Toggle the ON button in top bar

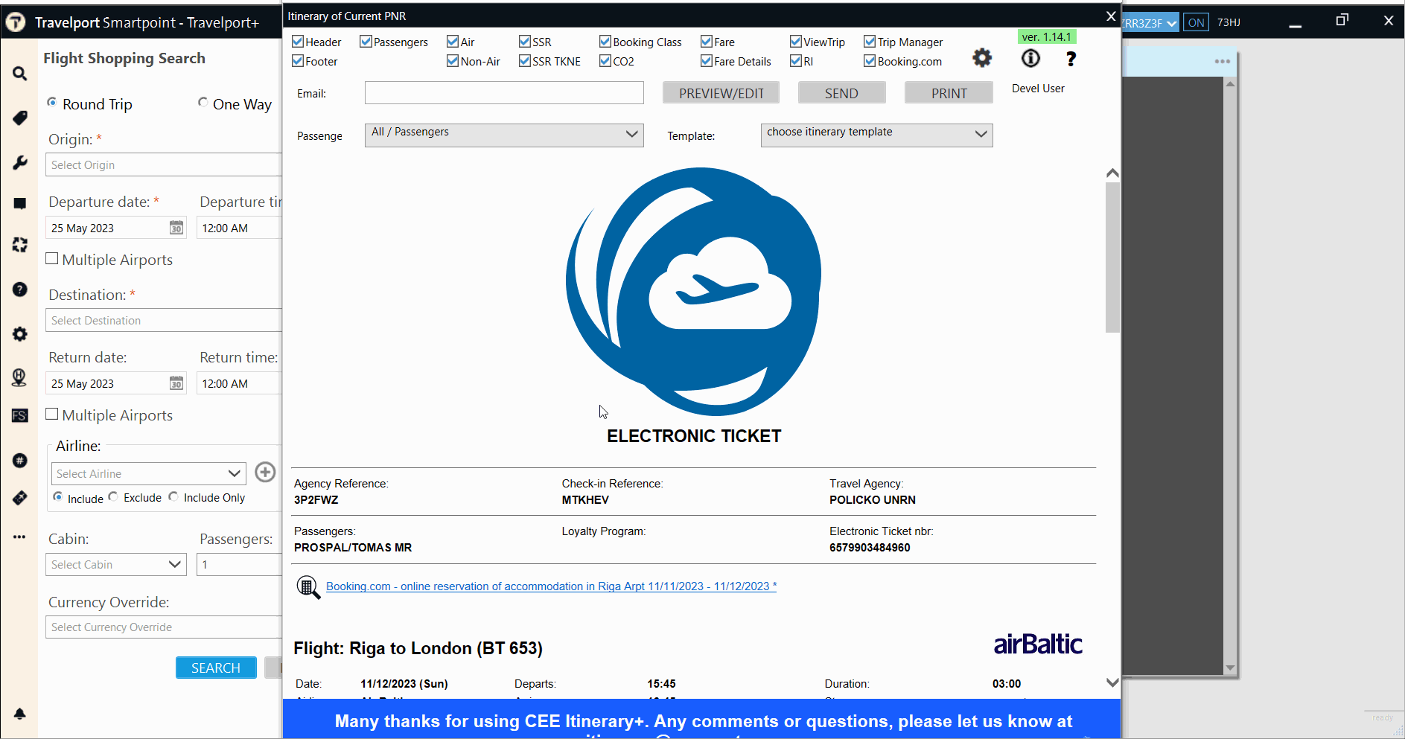click(x=1196, y=23)
